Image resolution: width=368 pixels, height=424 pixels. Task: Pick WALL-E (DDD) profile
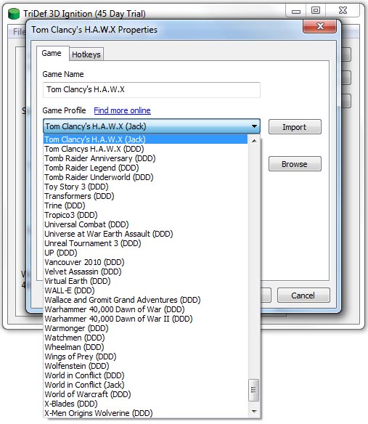(x=146, y=290)
